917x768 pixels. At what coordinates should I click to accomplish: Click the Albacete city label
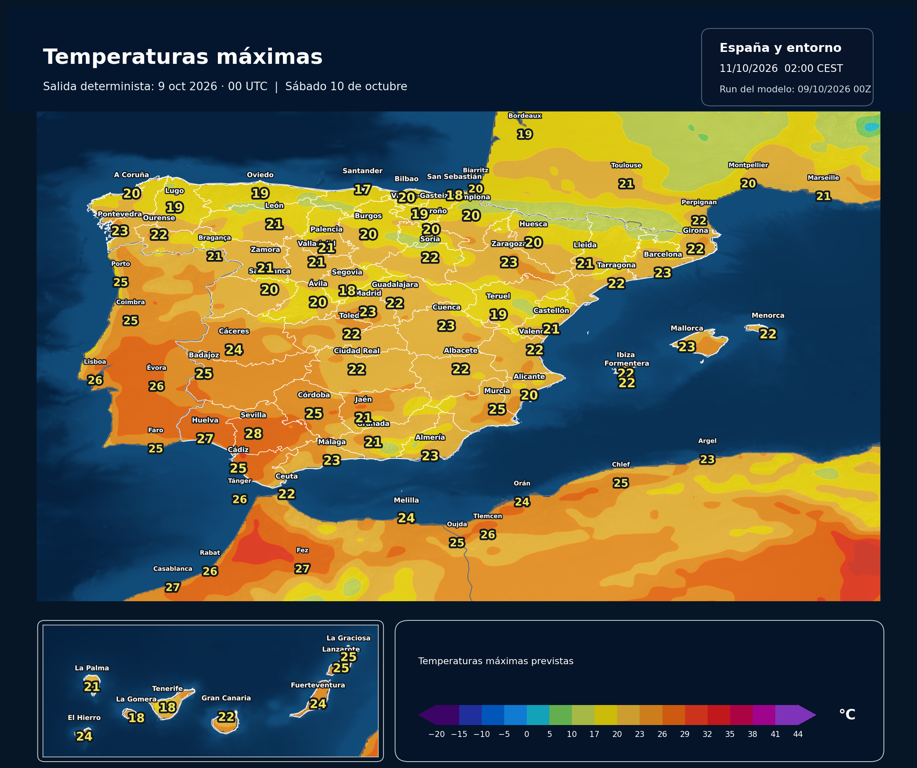[x=461, y=351]
